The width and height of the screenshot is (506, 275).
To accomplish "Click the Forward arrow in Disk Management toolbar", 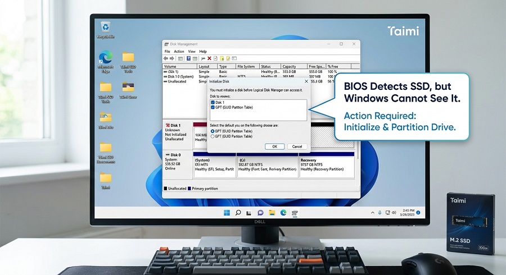I will (171, 58).
